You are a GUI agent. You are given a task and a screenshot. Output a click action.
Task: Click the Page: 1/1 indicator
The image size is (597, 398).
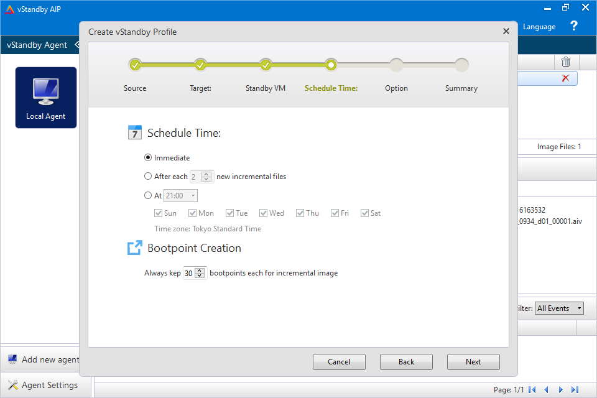509,390
